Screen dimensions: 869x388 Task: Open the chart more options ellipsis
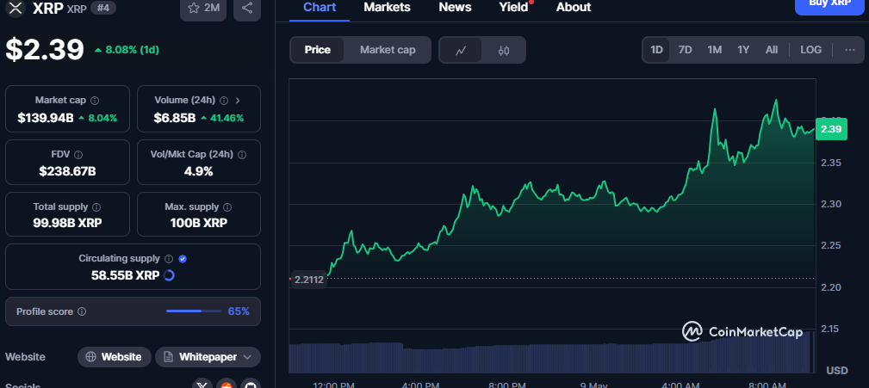tap(849, 50)
